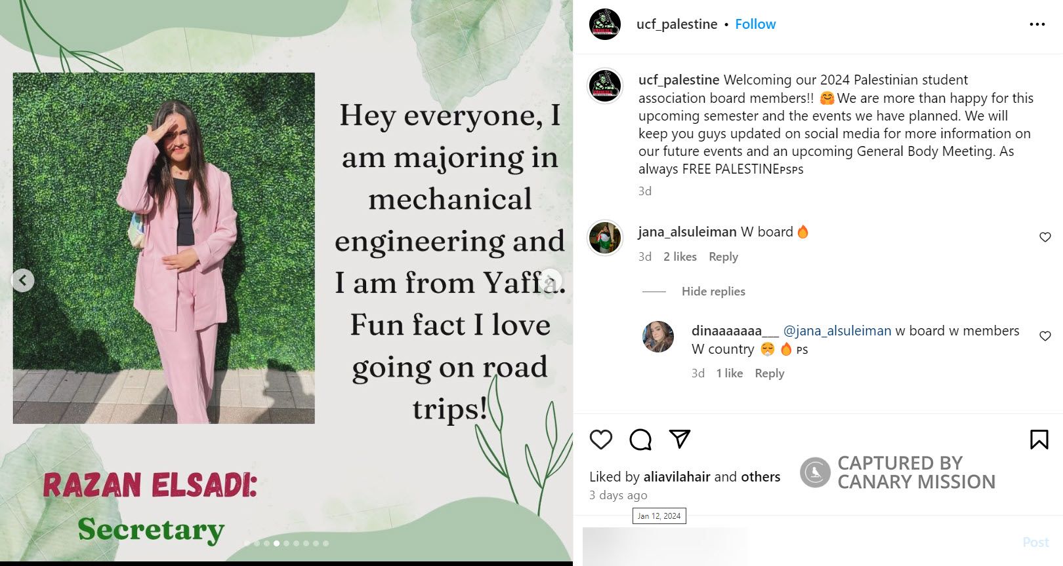Reply to dinaaaaaaa__'s comment
Viewport: 1063px width, 566px height.
coord(769,373)
